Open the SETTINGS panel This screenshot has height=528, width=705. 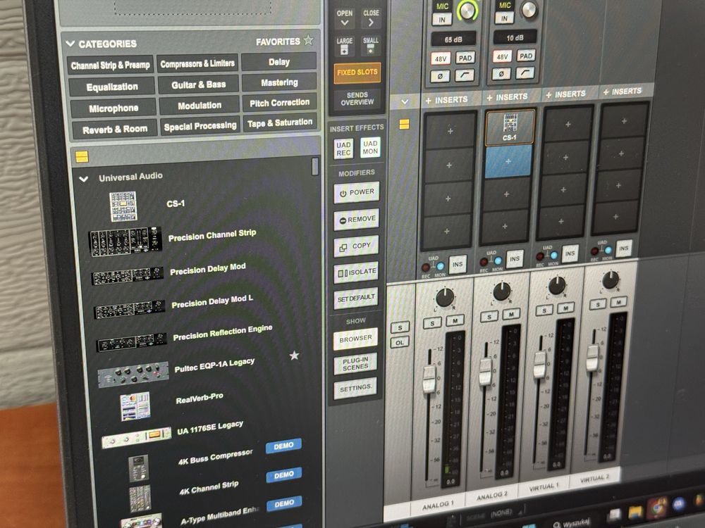[x=355, y=389]
